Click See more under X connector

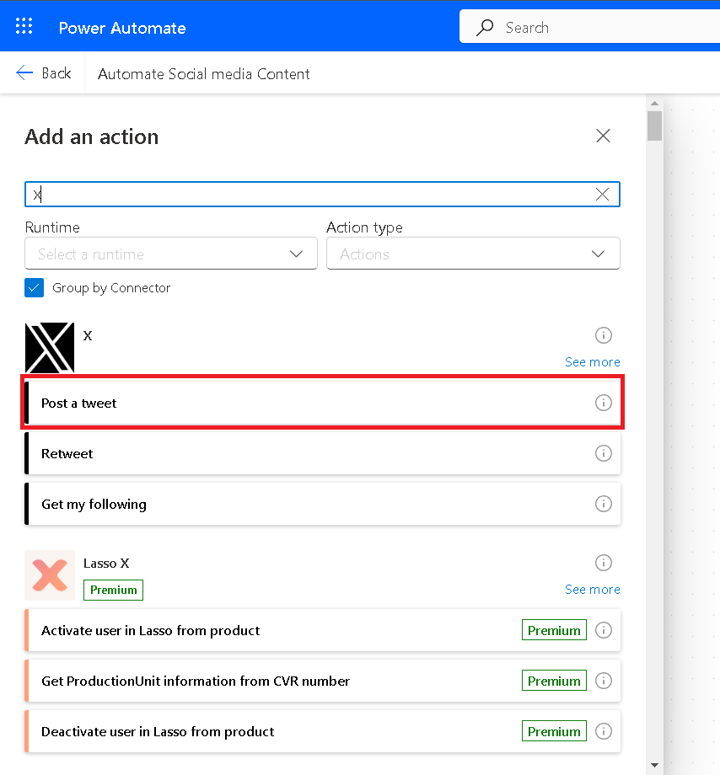(592, 361)
